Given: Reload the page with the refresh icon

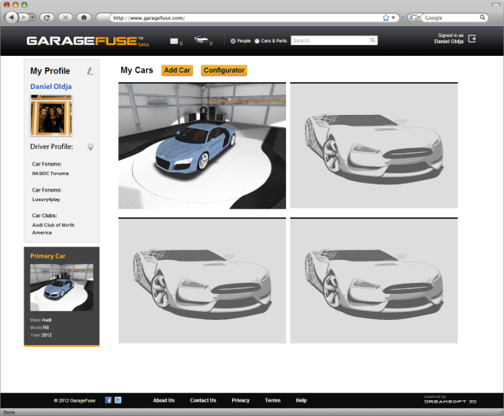Looking at the screenshot, I should (47, 17).
